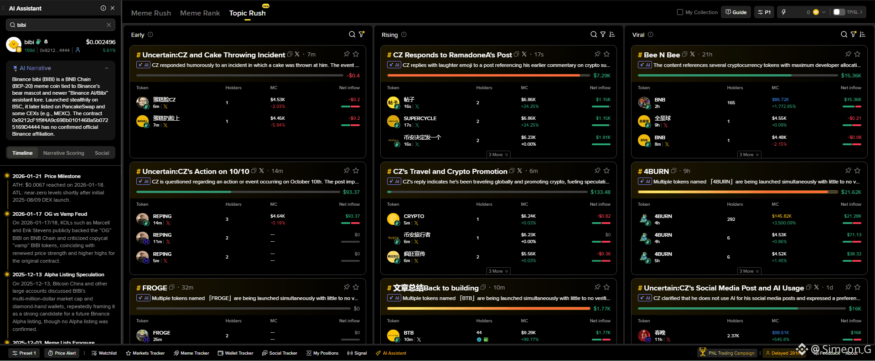Switch to the Meme Rank tab

200,13
